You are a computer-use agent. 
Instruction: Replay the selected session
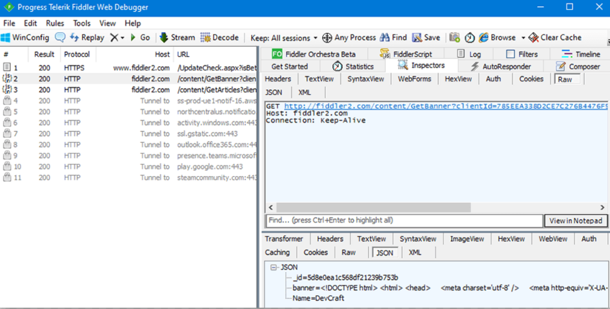coord(87,37)
